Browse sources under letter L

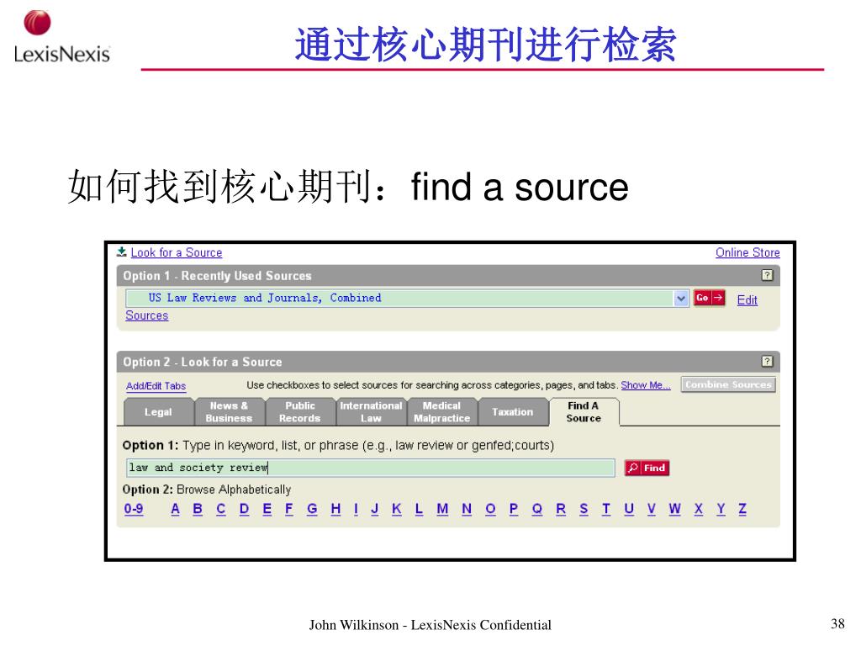[x=419, y=509]
